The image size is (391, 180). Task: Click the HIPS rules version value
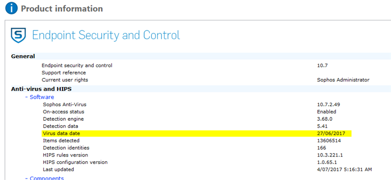(x=330, y=155)
